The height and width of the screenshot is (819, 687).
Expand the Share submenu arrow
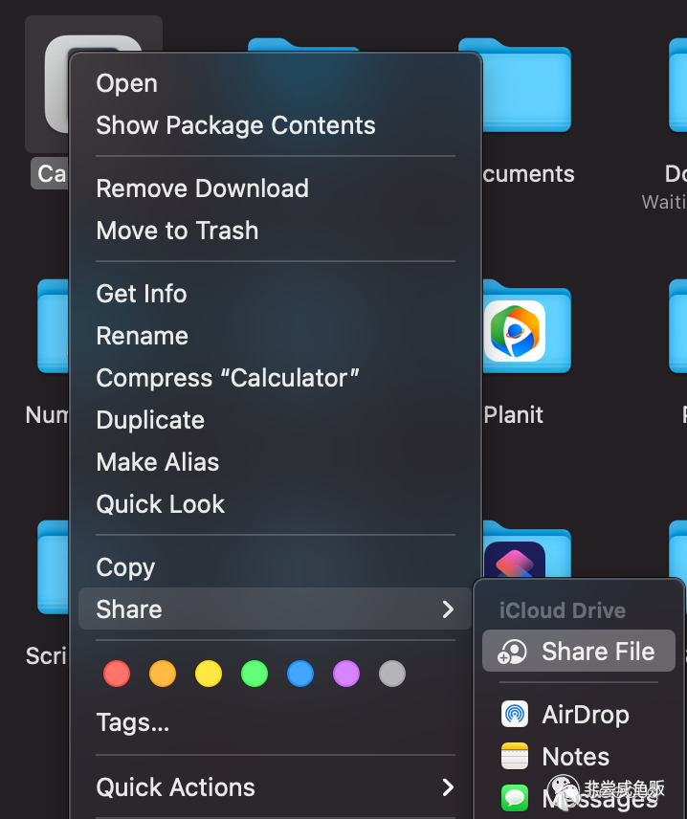(448, 609)
